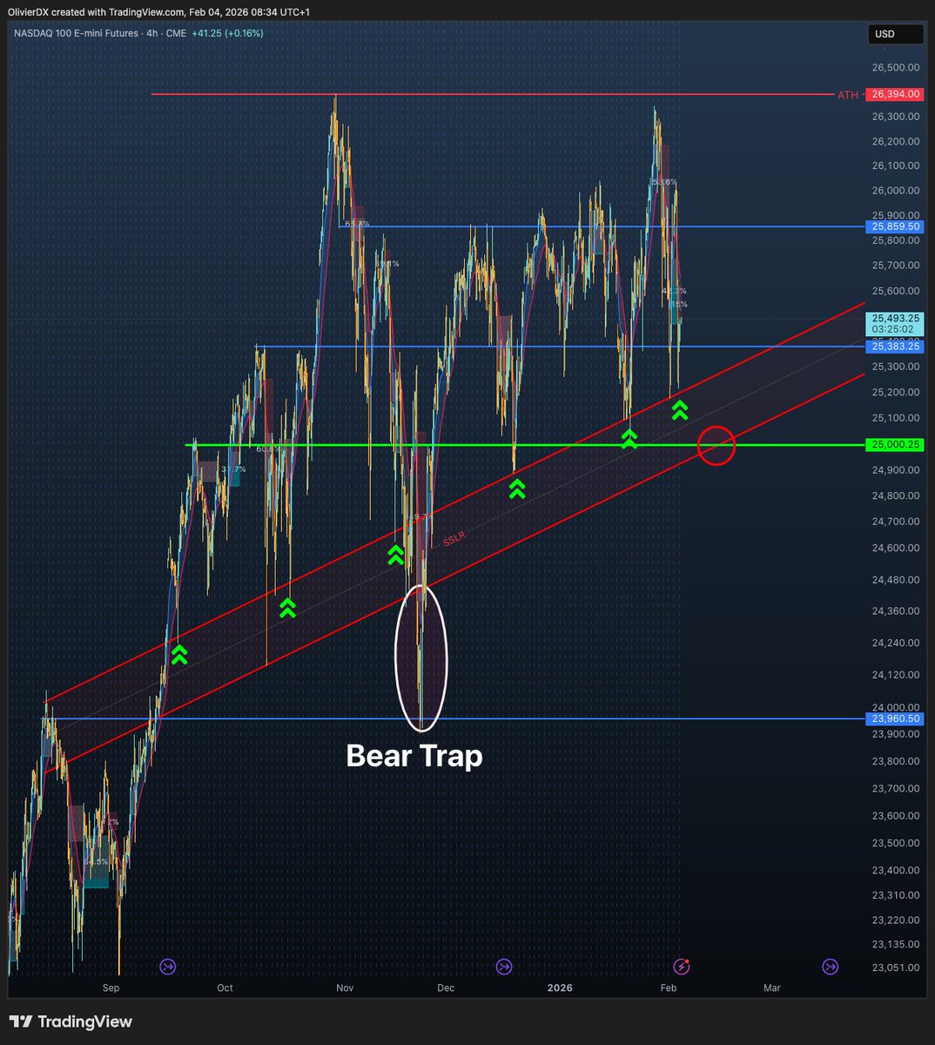Click the OlivierDX created with TradingView.com caption

pyautogui.click(x=158, y=11)
